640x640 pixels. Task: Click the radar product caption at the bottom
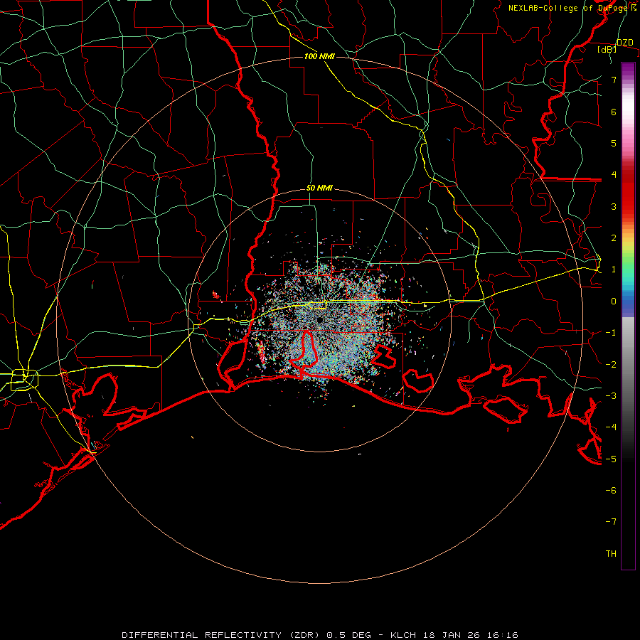click(319, 635)
